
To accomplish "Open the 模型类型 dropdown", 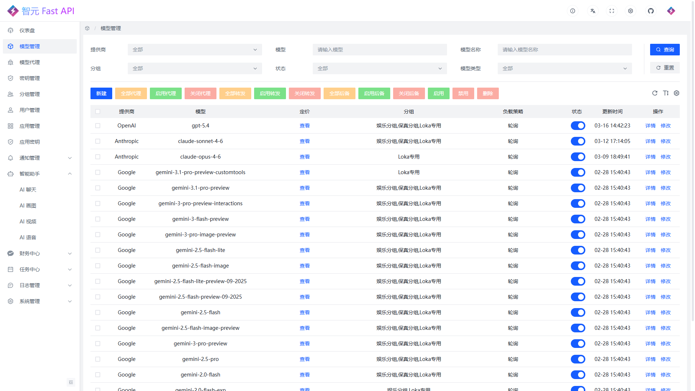I will click(x=564, y=68).
